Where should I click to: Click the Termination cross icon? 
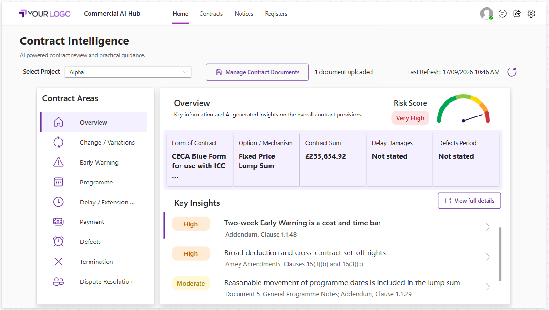[59, 262]
